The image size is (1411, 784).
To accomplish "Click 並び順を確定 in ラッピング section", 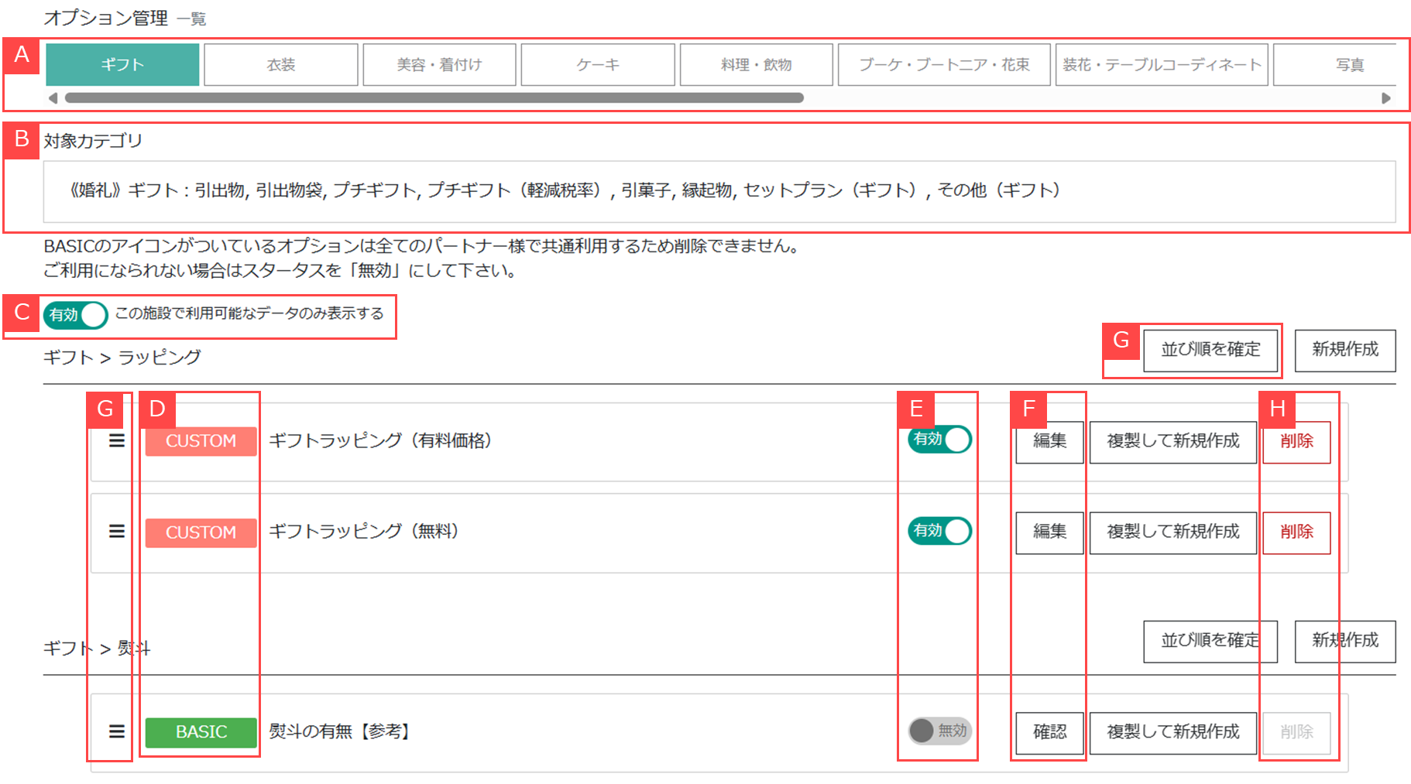I will tap(1210, 350).
